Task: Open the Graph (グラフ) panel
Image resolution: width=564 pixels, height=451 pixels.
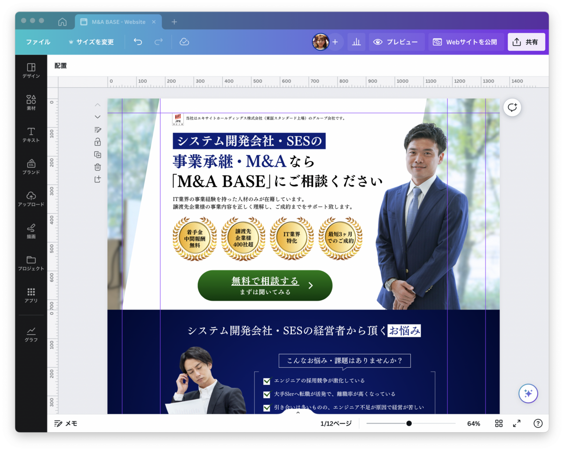Action: point(31,334)
